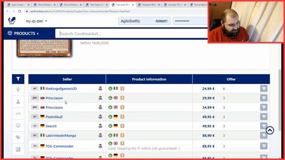The width and height of the screenshot is (285, 160).
Task: Click the condition badge in thekingofgamesUD row
Action: pyautogui.click(x=110, y=88)
